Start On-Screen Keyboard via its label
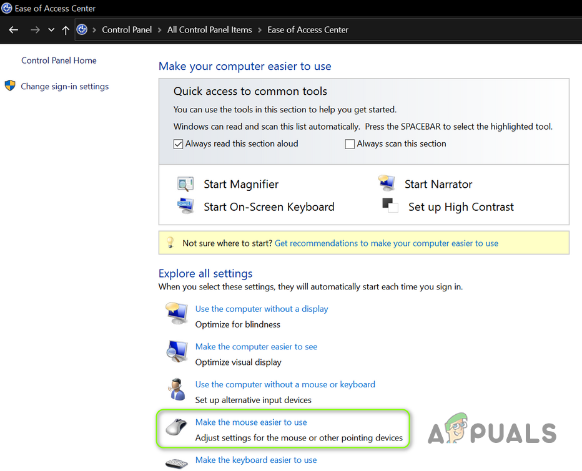582x471 pixels. 269,207
